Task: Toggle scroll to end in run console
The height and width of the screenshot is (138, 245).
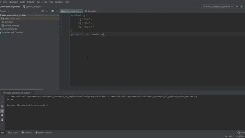Action: (2, 111)
